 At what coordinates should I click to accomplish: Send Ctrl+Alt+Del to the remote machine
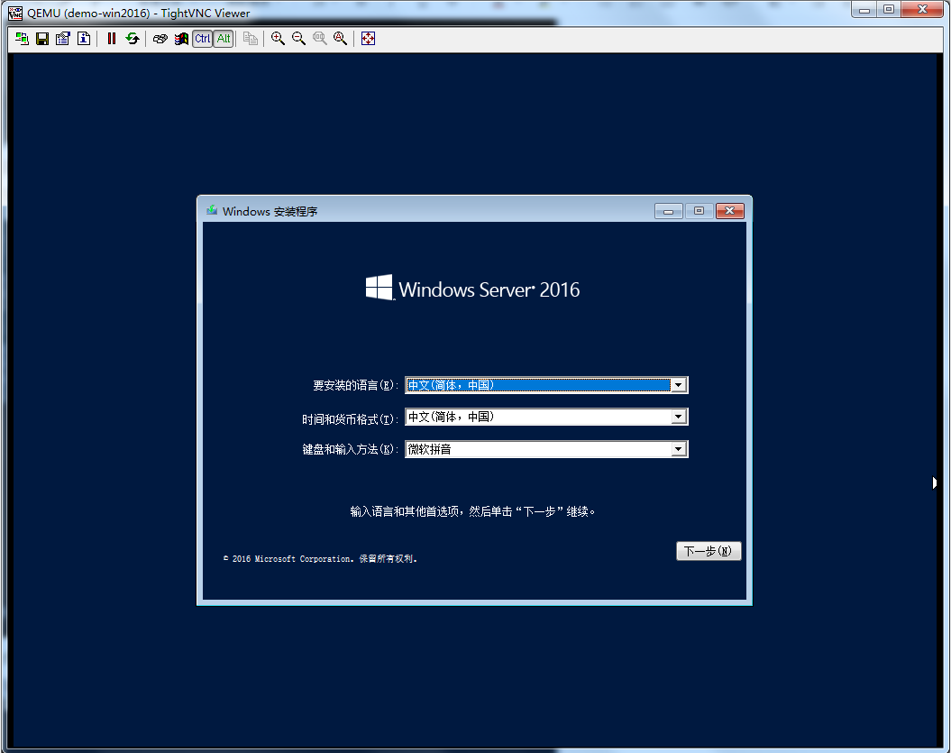click(160, 39)
